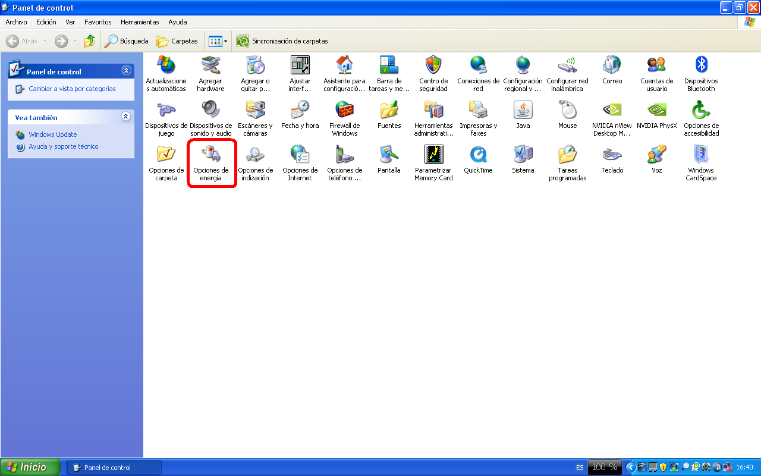Open the Windows Update link
This screenshot has height=476, width=761.
(53, 134)
